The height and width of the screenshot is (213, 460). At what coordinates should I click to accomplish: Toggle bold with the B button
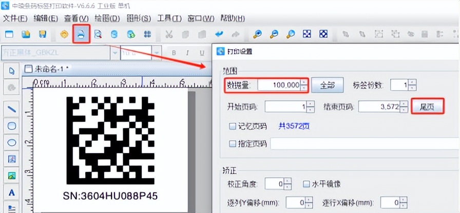[174, 53]
